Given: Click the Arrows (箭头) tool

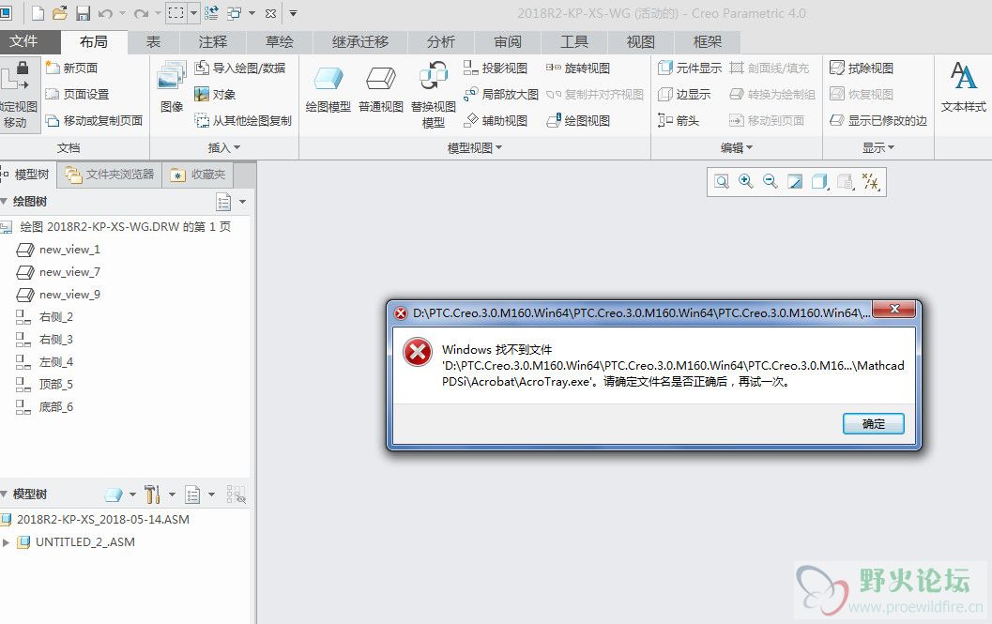Looking at the screenshot, I should [x=679, y=120].
